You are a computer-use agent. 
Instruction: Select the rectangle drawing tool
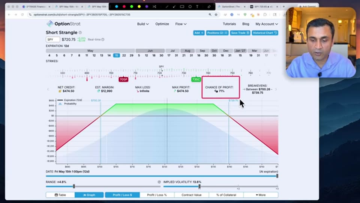(182, 7)
